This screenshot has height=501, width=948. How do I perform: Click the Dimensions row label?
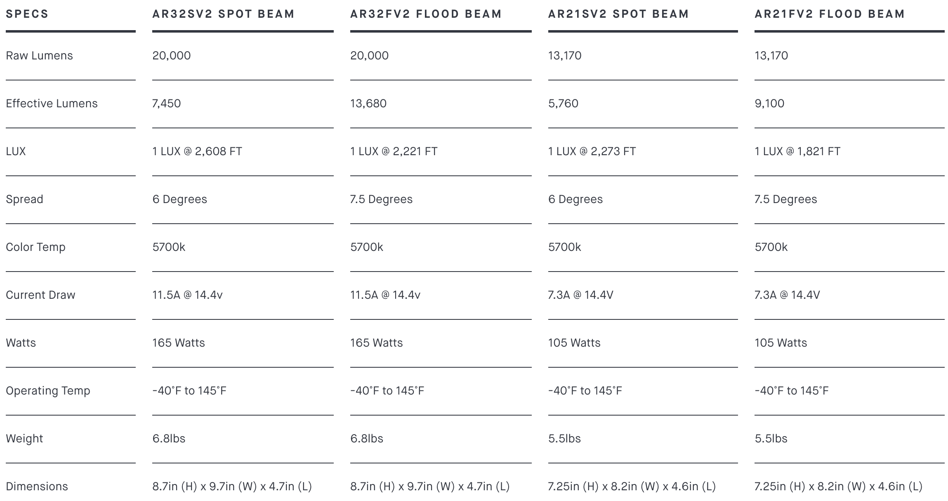(x=37, y=487)
